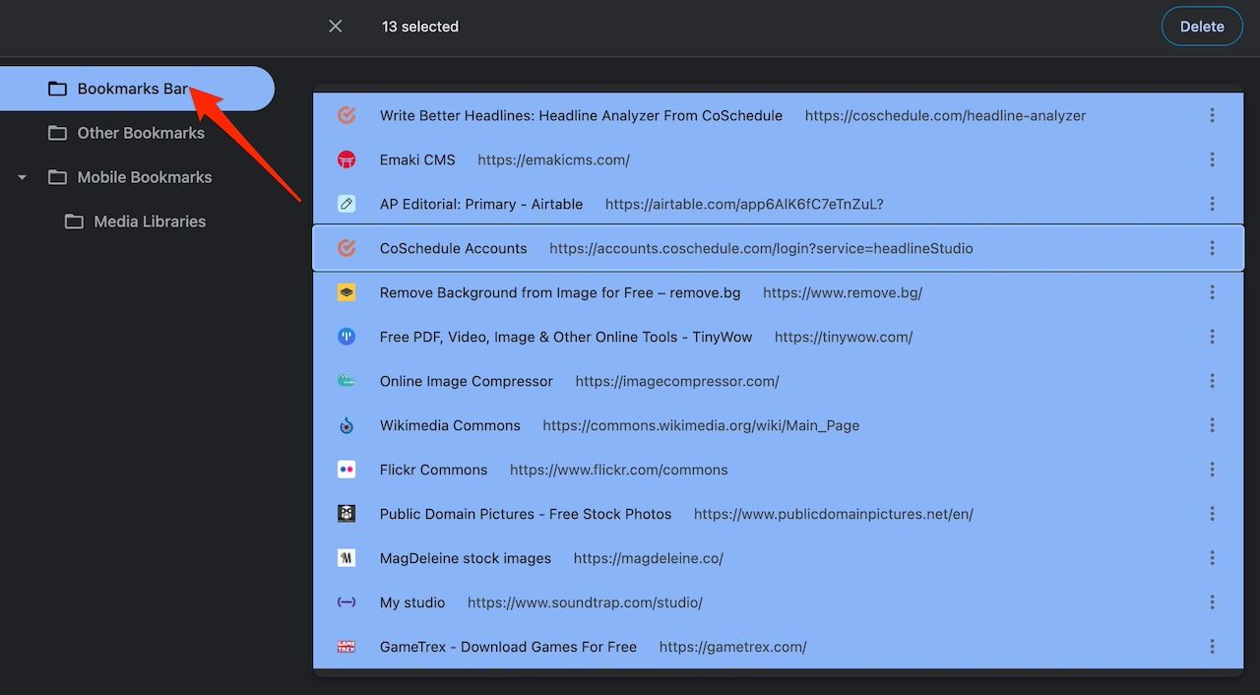Open options menu for CoSchedule Accounts bookmark

coord(1213,248)
